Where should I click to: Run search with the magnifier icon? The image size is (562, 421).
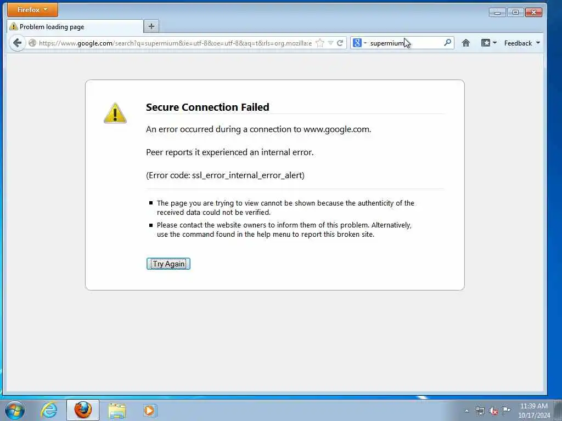(447, 43)
